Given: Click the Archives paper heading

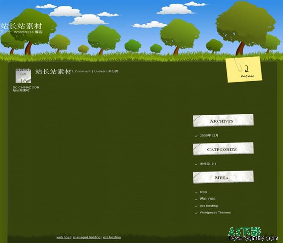Looking at the screenshot, I should pyautogui.click(x=223, y=121).
